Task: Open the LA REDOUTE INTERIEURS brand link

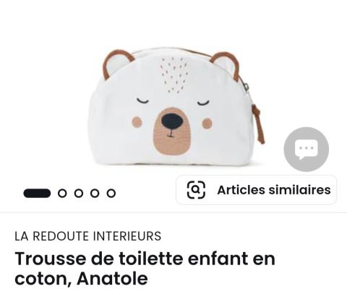Action: point(88,236)
